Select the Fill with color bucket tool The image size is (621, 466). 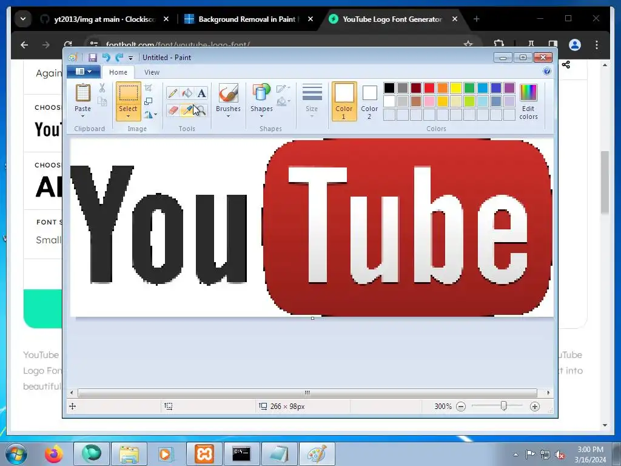click(187, 93)
